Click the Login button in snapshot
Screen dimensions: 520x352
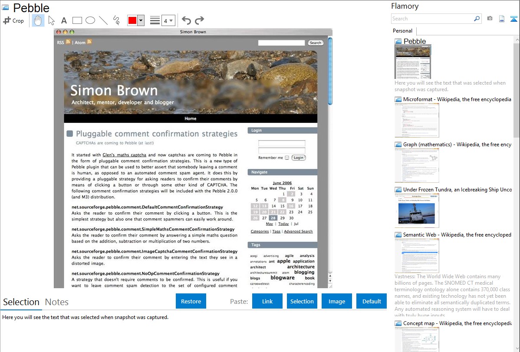[x=299, y=158]
